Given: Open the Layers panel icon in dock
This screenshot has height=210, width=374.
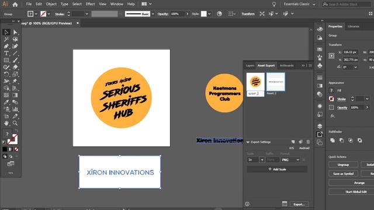Looking at the screenshot, I should point(320,126).
